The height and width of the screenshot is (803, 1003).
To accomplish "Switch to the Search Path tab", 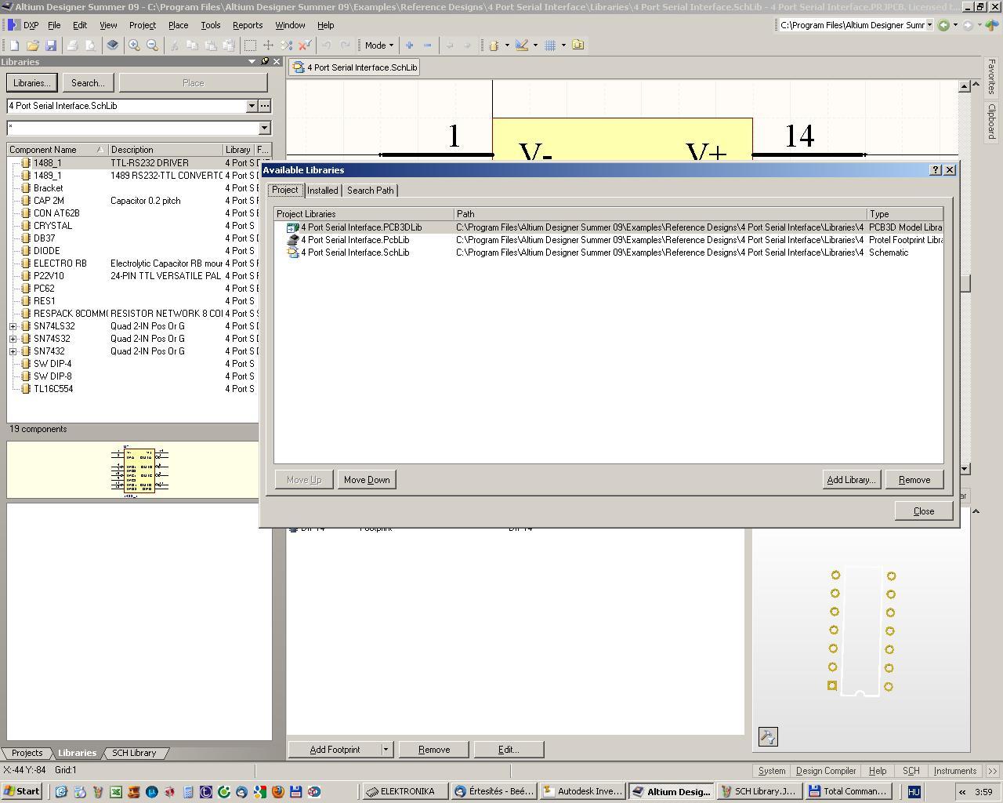I will [x=370, y=191].
